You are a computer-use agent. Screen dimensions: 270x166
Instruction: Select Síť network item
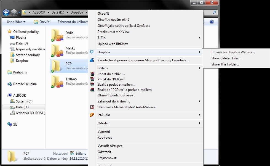pyautogui.click(x=12, y=124)
